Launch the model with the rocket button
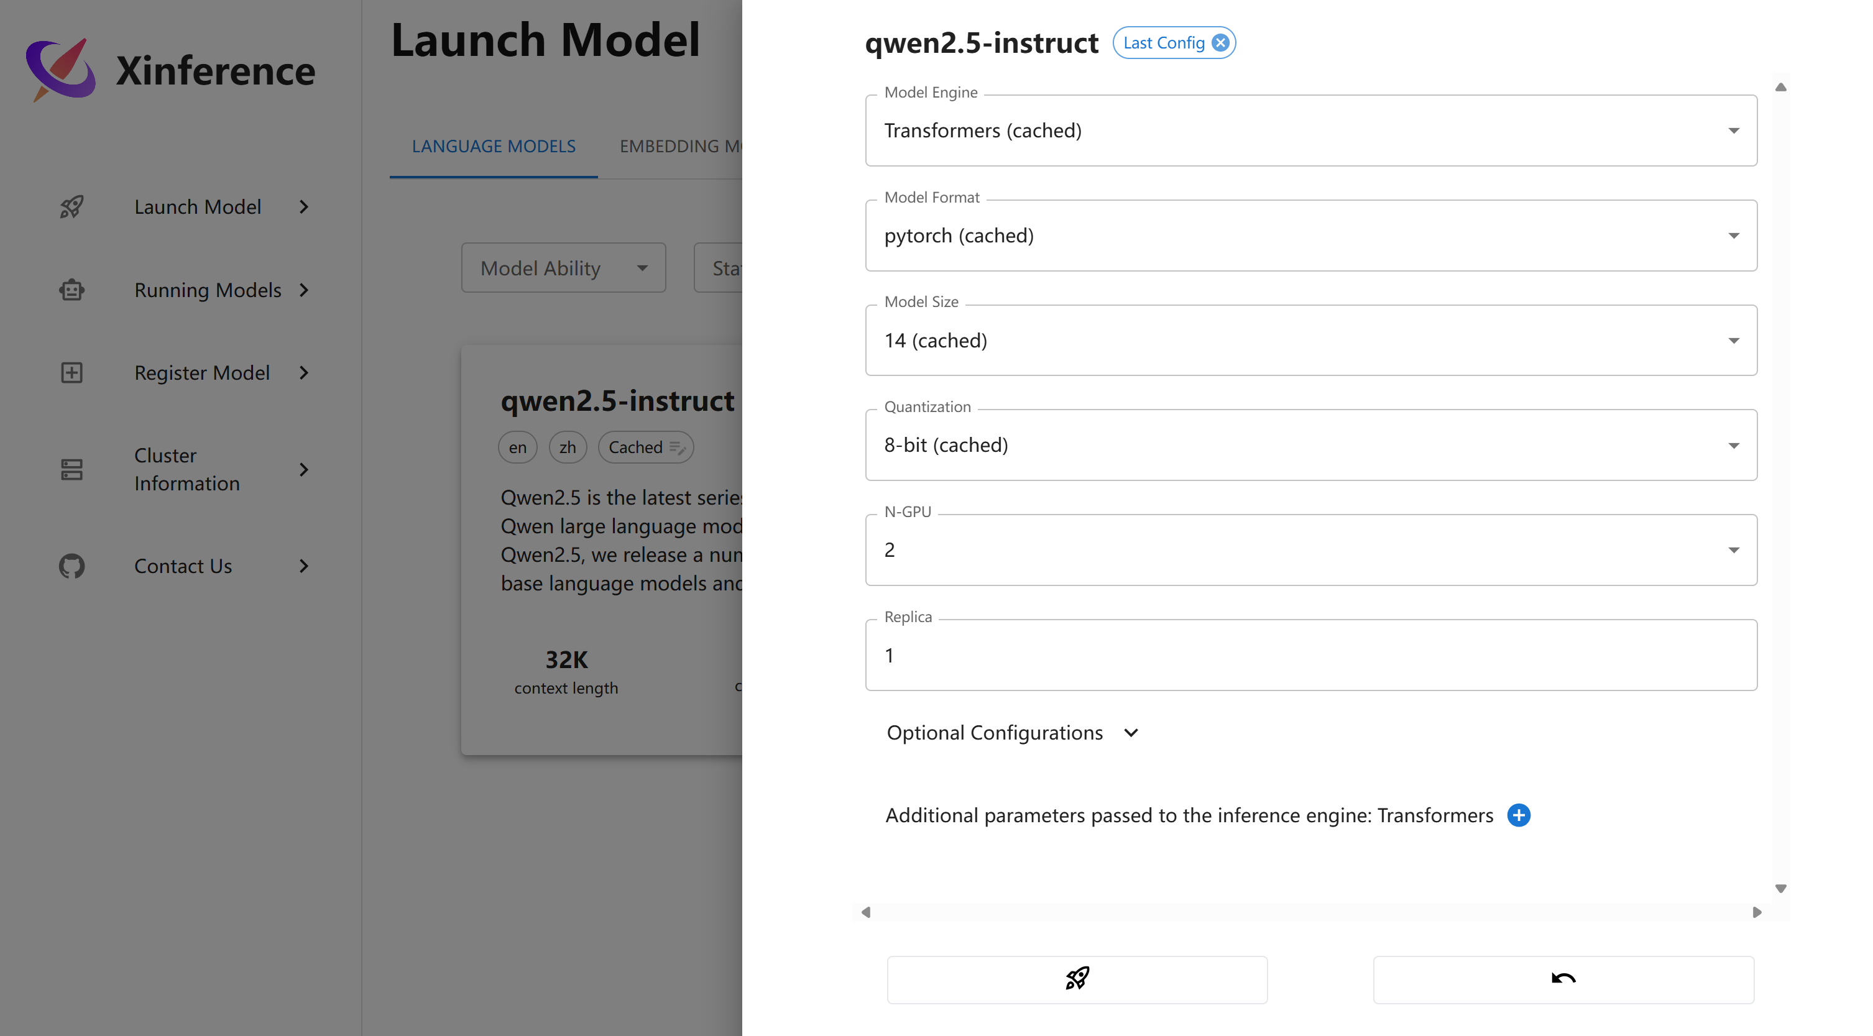This screenshot has height=1036, width=1873. coord(1077,979)
